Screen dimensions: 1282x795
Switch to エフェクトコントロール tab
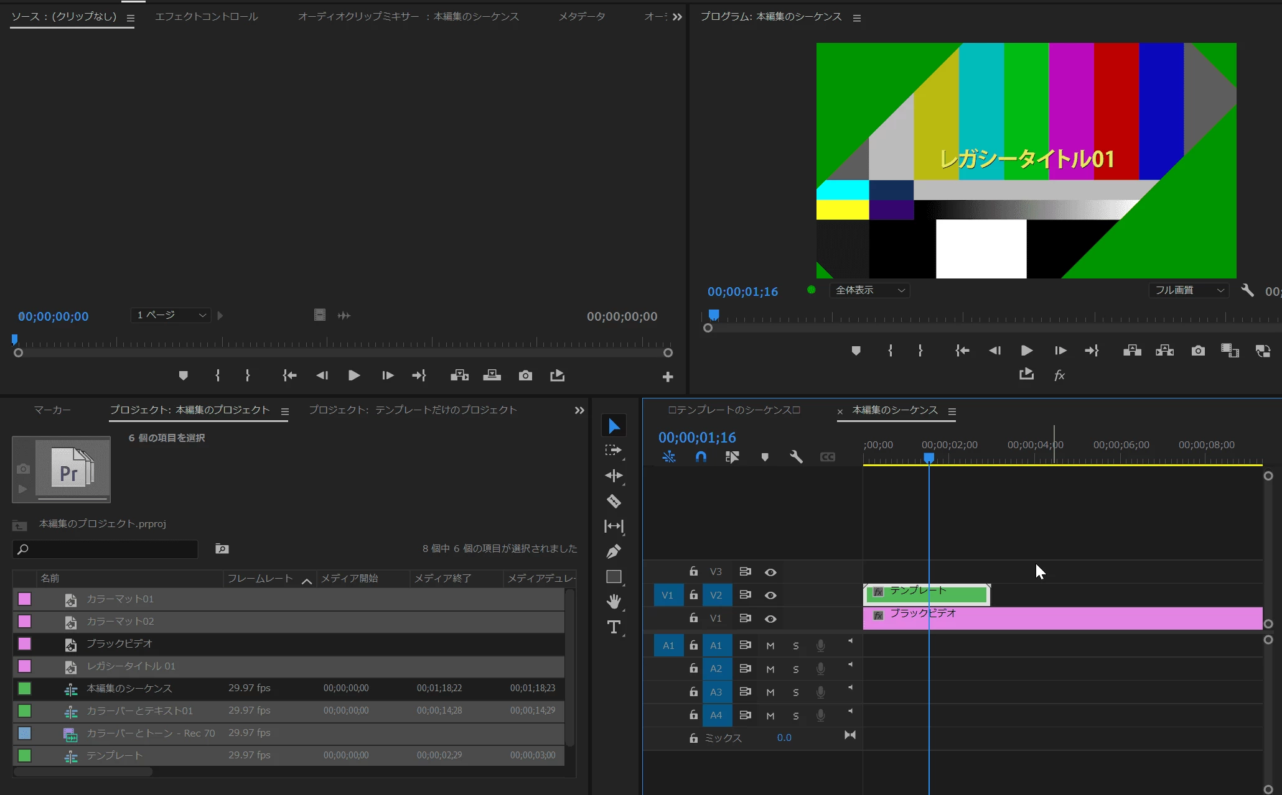pos(206,17)
